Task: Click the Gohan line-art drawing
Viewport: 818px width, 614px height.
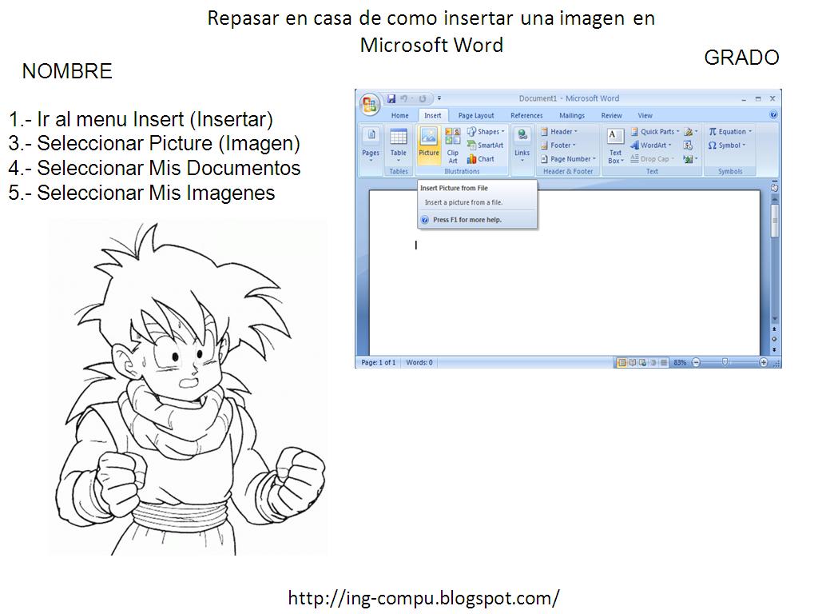Action: point(187,388)
